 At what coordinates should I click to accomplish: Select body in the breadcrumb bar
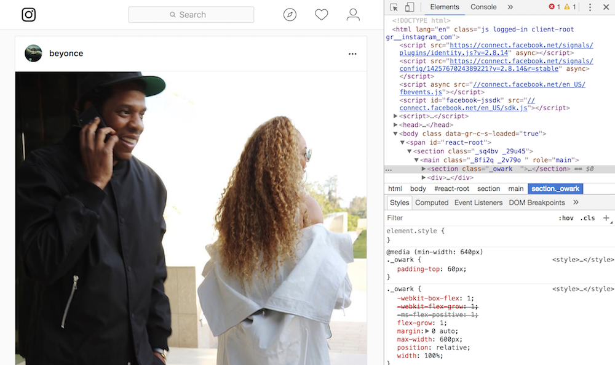[418, 189]
